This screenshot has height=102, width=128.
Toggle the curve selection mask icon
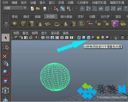[x=95, y=8]
